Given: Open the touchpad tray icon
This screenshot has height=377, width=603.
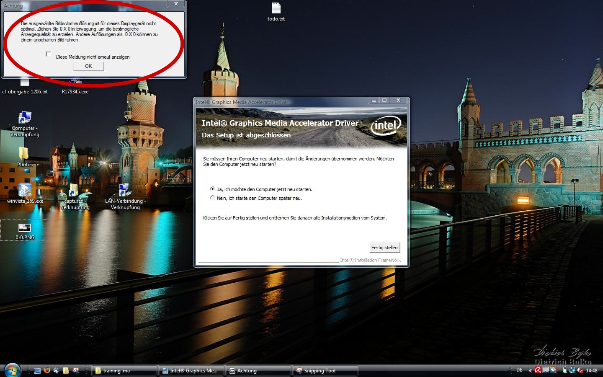Looking at the screenshot, I should (x=546, y=370).
